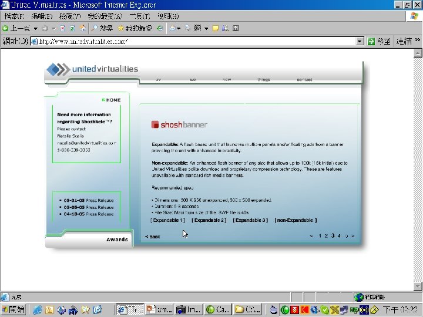Open the 04-18-05 Press Release
This screenshot has width=423, height=317.
89,214
